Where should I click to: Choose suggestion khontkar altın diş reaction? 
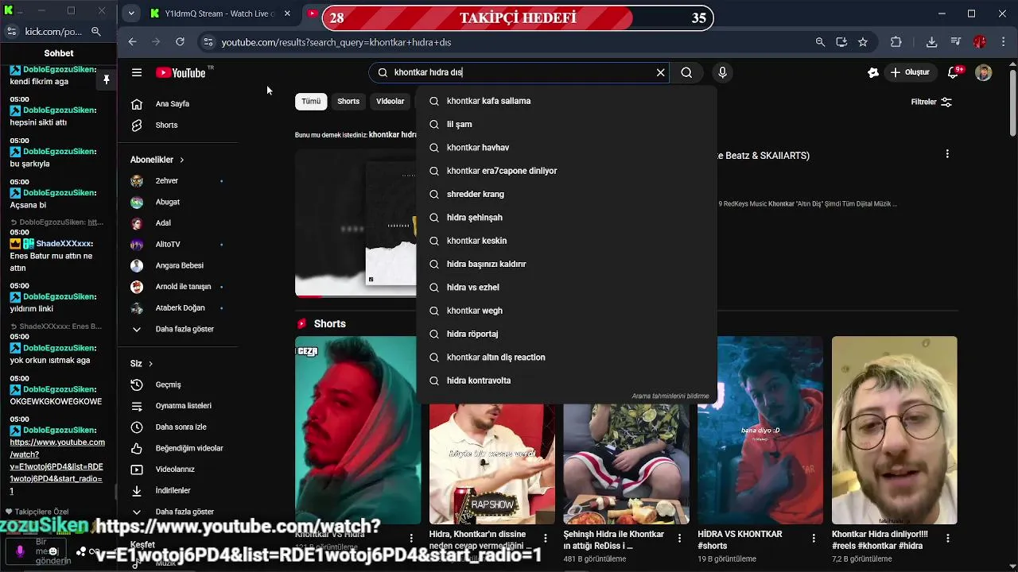[566, 357]
